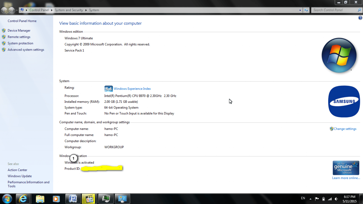Open Internet Explorer from the taskbar

(23, 199)
